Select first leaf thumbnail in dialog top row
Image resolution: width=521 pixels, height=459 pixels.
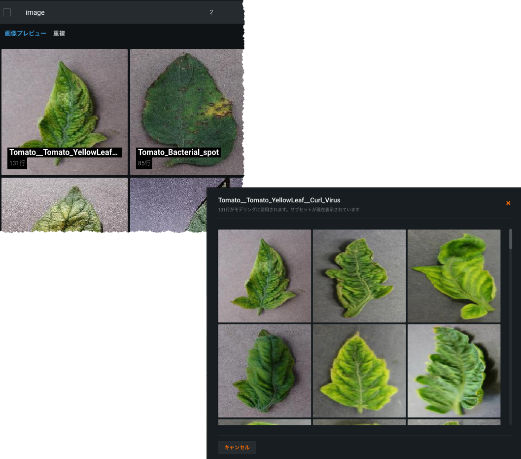(x=265, y=276)
